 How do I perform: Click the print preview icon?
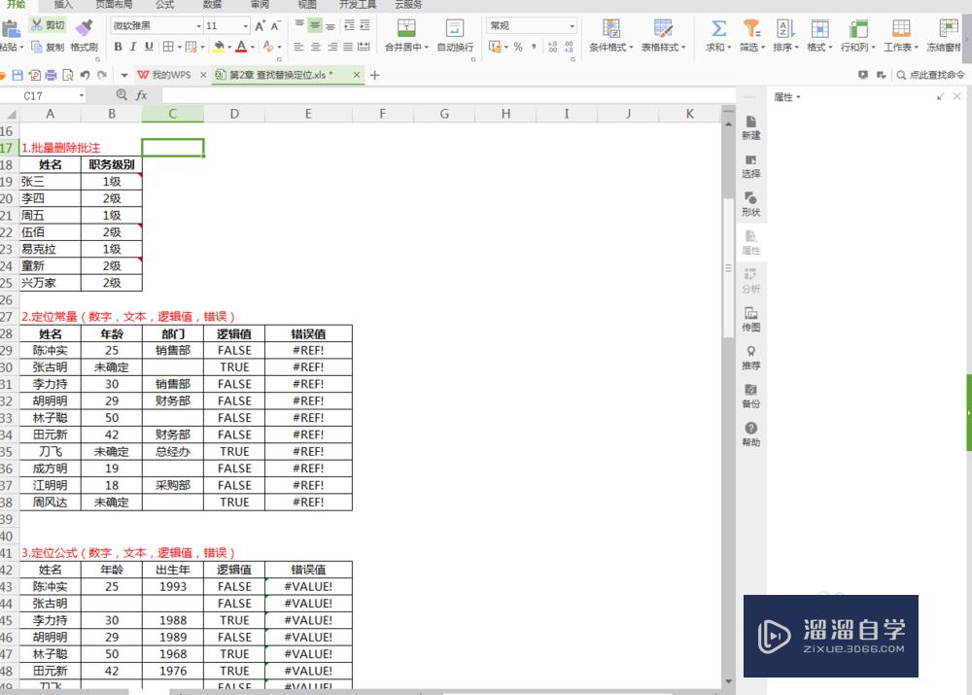pos(68,75)
